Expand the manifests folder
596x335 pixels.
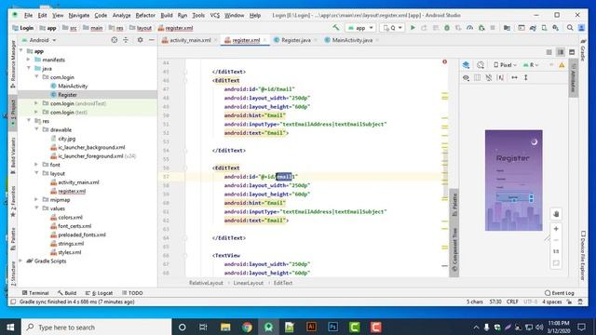click(x=28, y=60)
